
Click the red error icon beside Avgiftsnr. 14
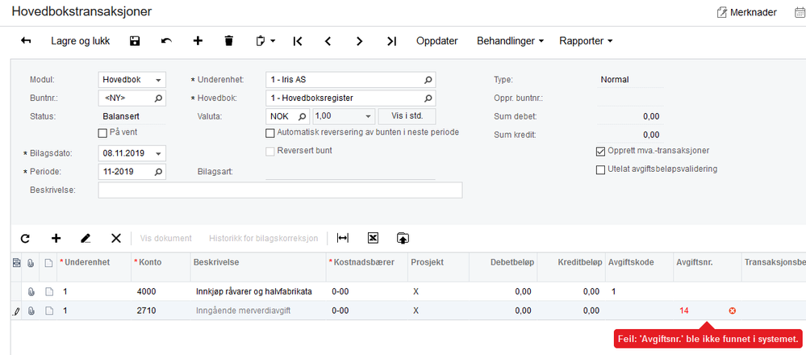pos(733,311)
